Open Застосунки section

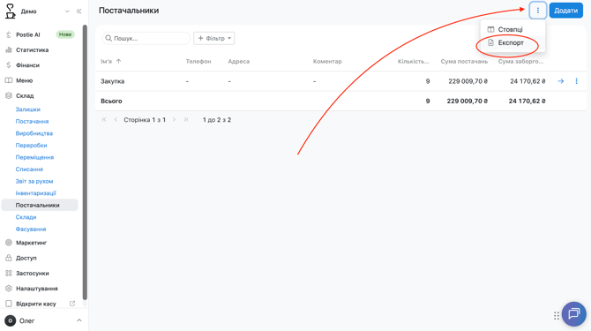[33, 274]
